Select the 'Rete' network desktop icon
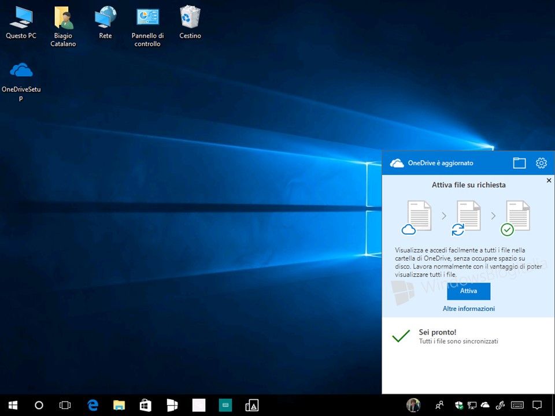 pos(105,22)
